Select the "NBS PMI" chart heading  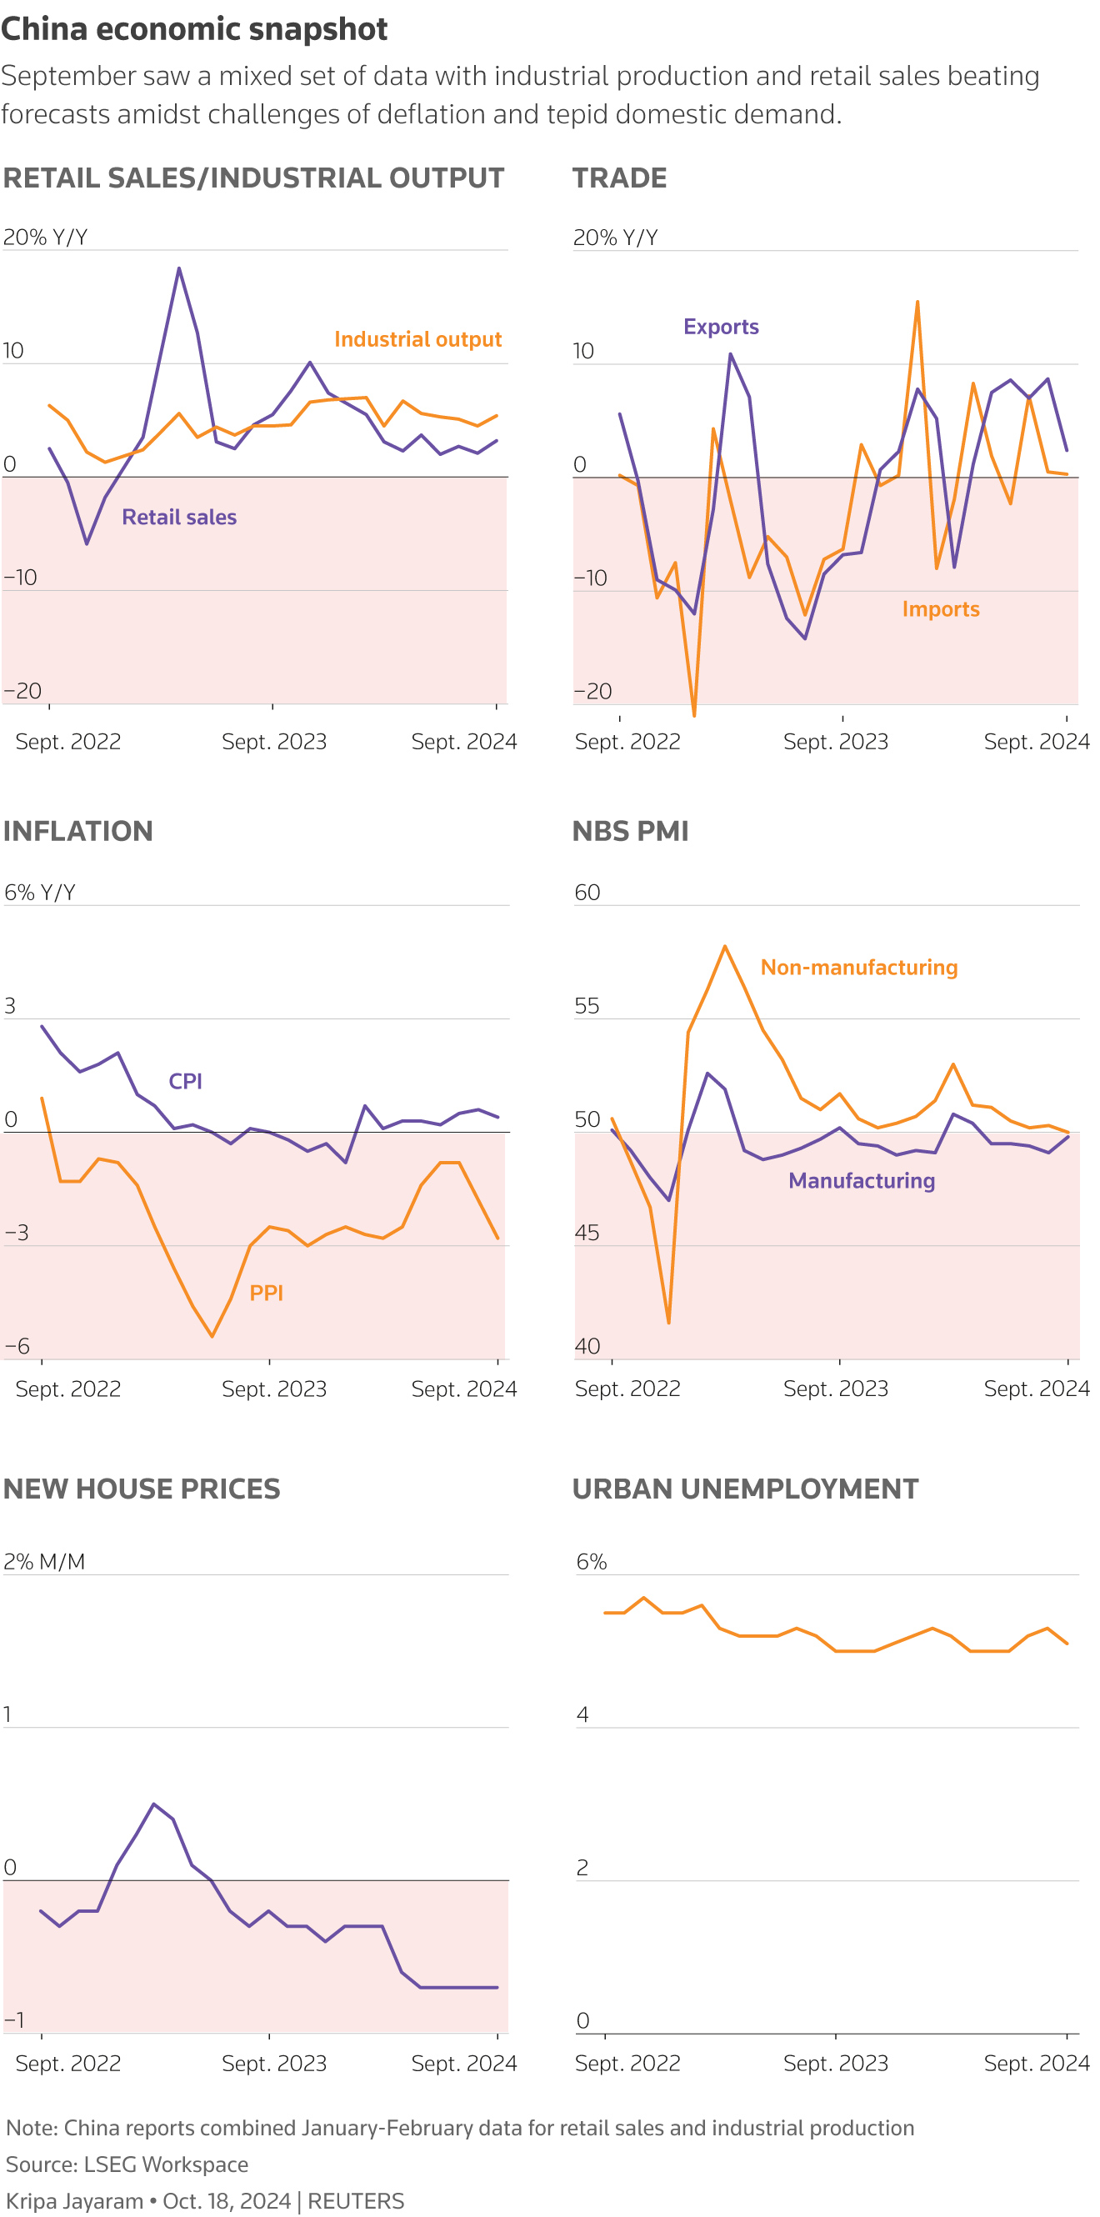coord(630,832)
